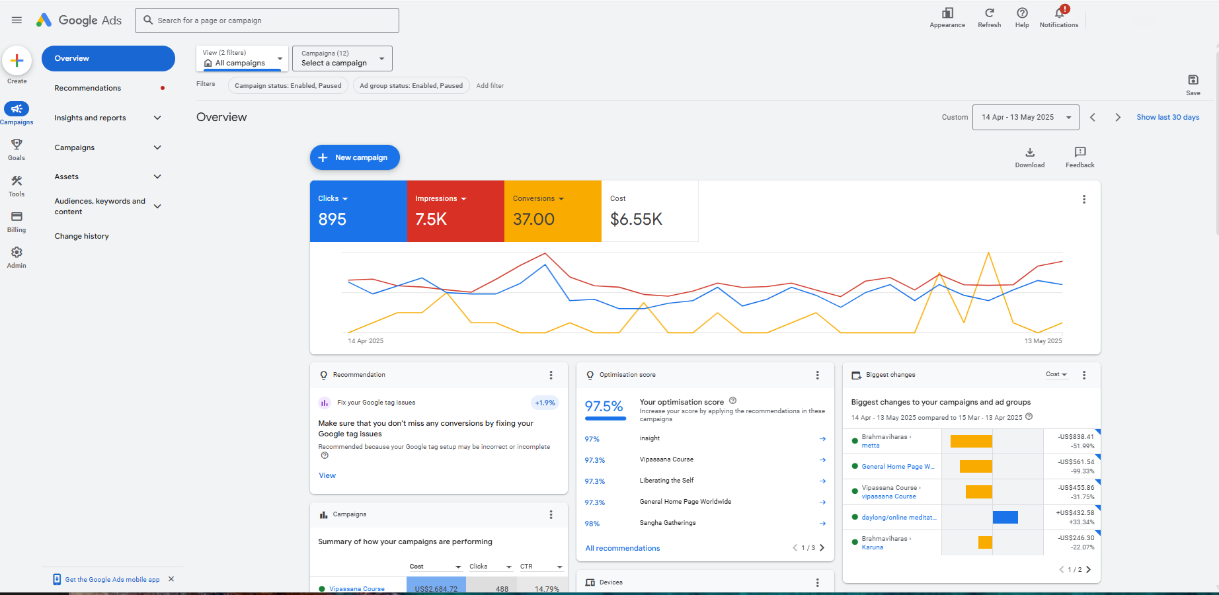
Task: Open the CTR column dropdown
Action: [541, 567]
